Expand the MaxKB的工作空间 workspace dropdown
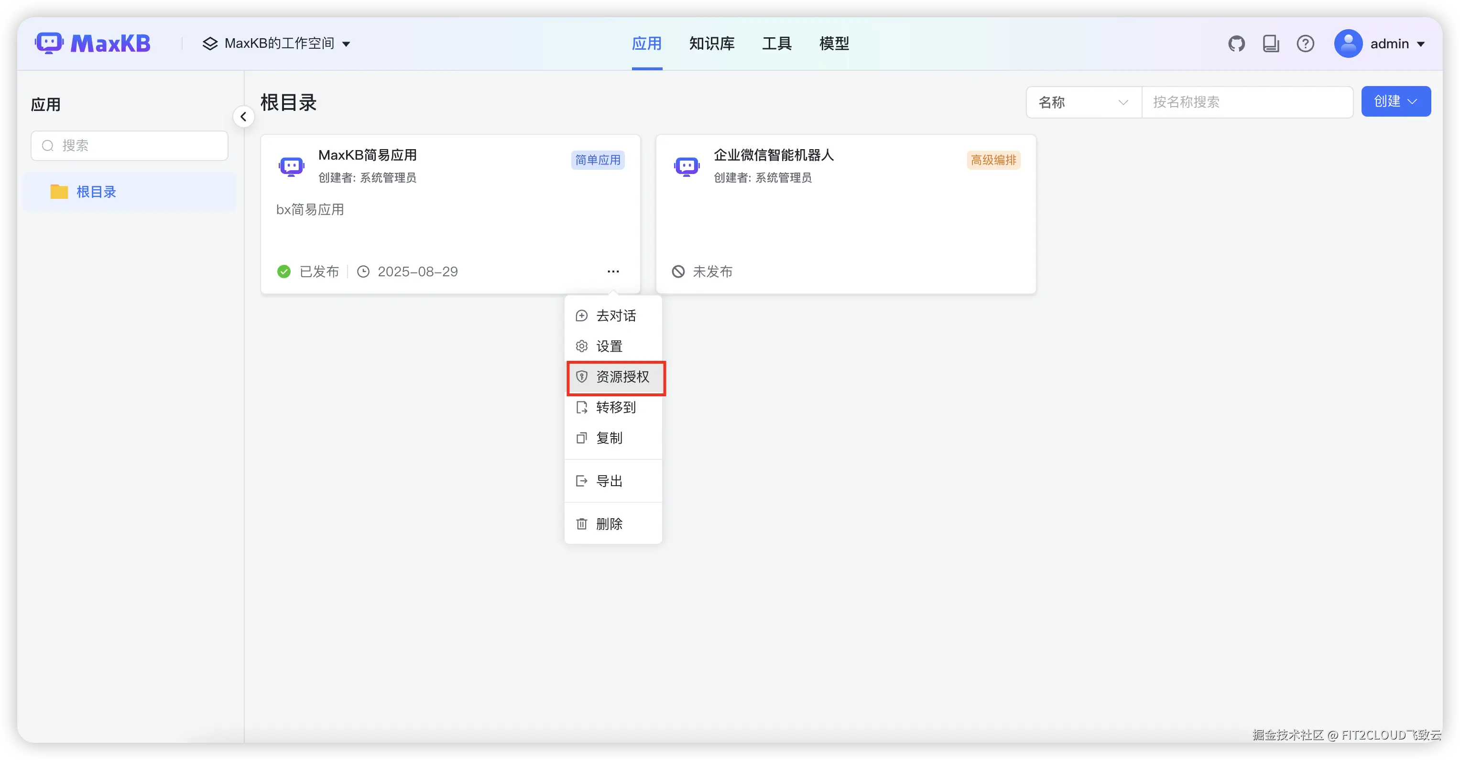This screenshot has height=760, width=1460. click(x=277, y=43)
